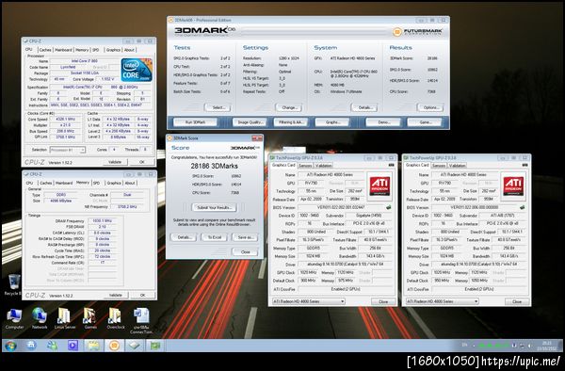This screenshot has width=565, height=371.
Task: Open Memory tab in upper CPU-Z window
Action: 82,50
